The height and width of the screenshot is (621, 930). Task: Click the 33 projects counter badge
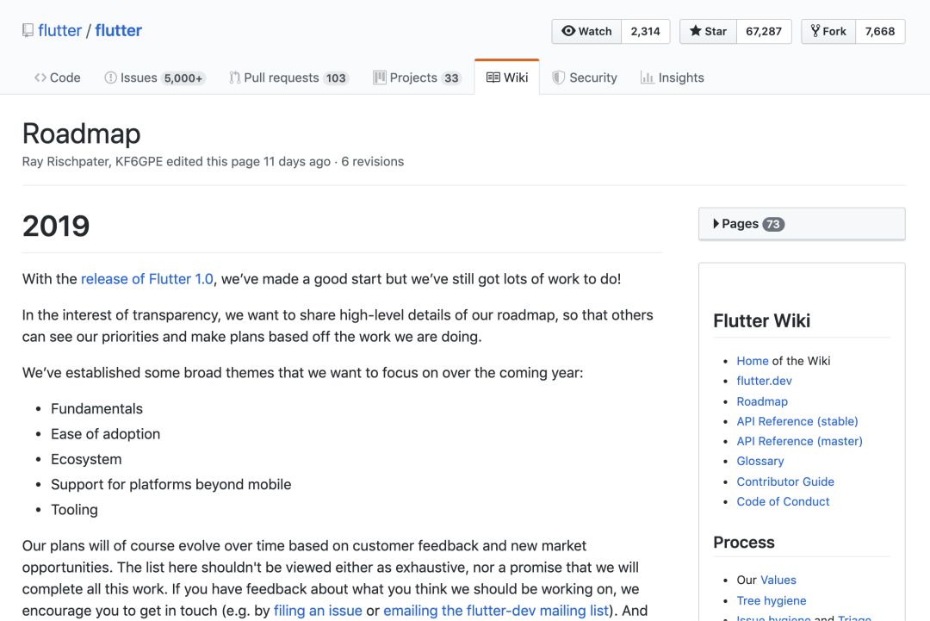tap(451, 78)
